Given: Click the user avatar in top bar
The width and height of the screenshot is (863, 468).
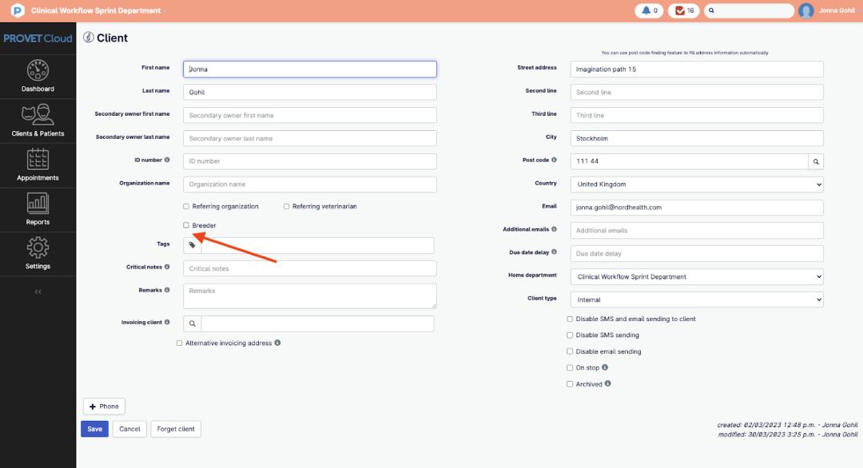Looking at the screenshot, I should tap(806, 11).
